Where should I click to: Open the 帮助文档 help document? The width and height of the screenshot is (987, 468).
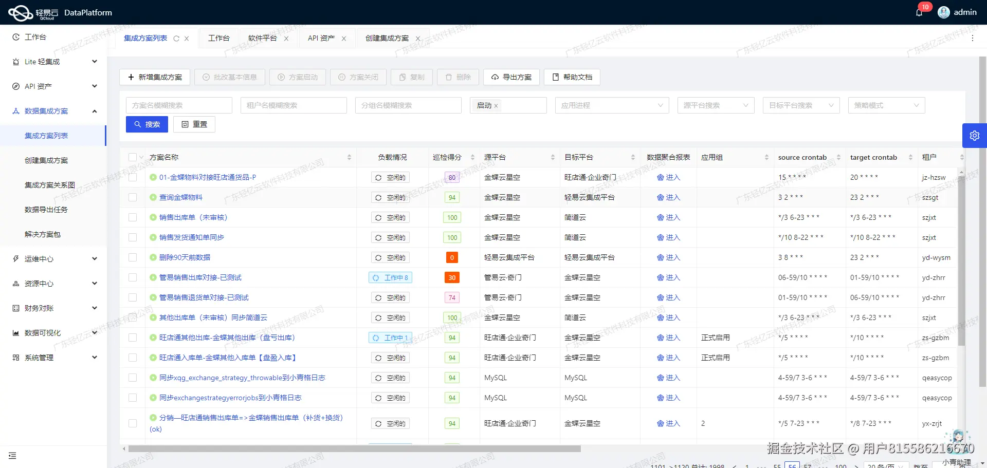tap(571, 77)
